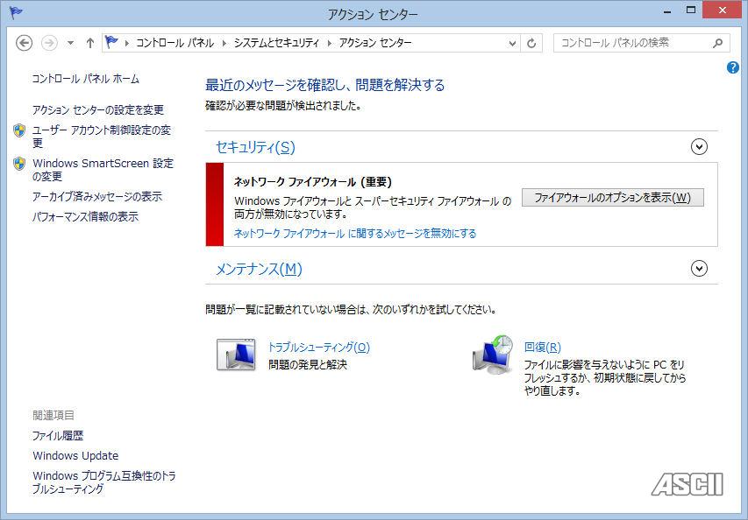Image resolution: width=748 pixels, height=520 pixels.
Task: Open パフォーマンス情報の表示
Action: click(x=85, y=217)
